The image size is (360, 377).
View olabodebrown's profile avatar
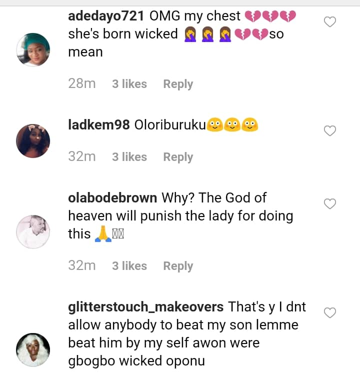pos(33,231)
